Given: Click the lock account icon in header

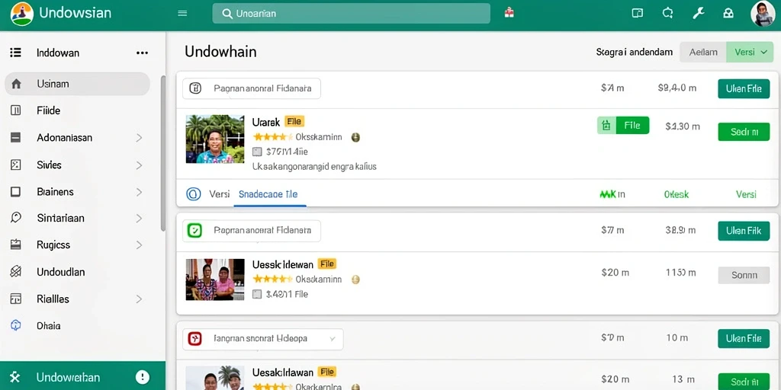Looking at the screenshot, I should pos(728,14).
